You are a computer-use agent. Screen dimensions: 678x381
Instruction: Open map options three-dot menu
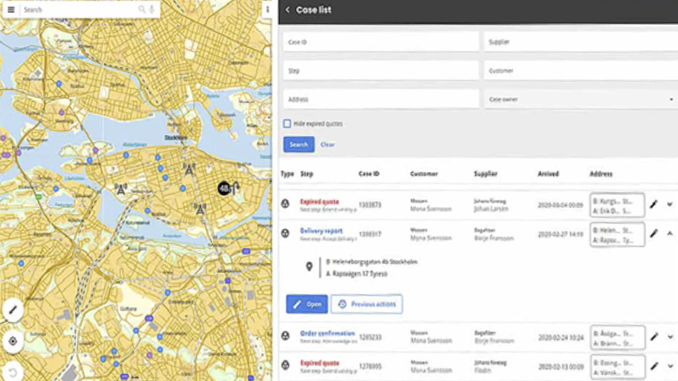268,10
